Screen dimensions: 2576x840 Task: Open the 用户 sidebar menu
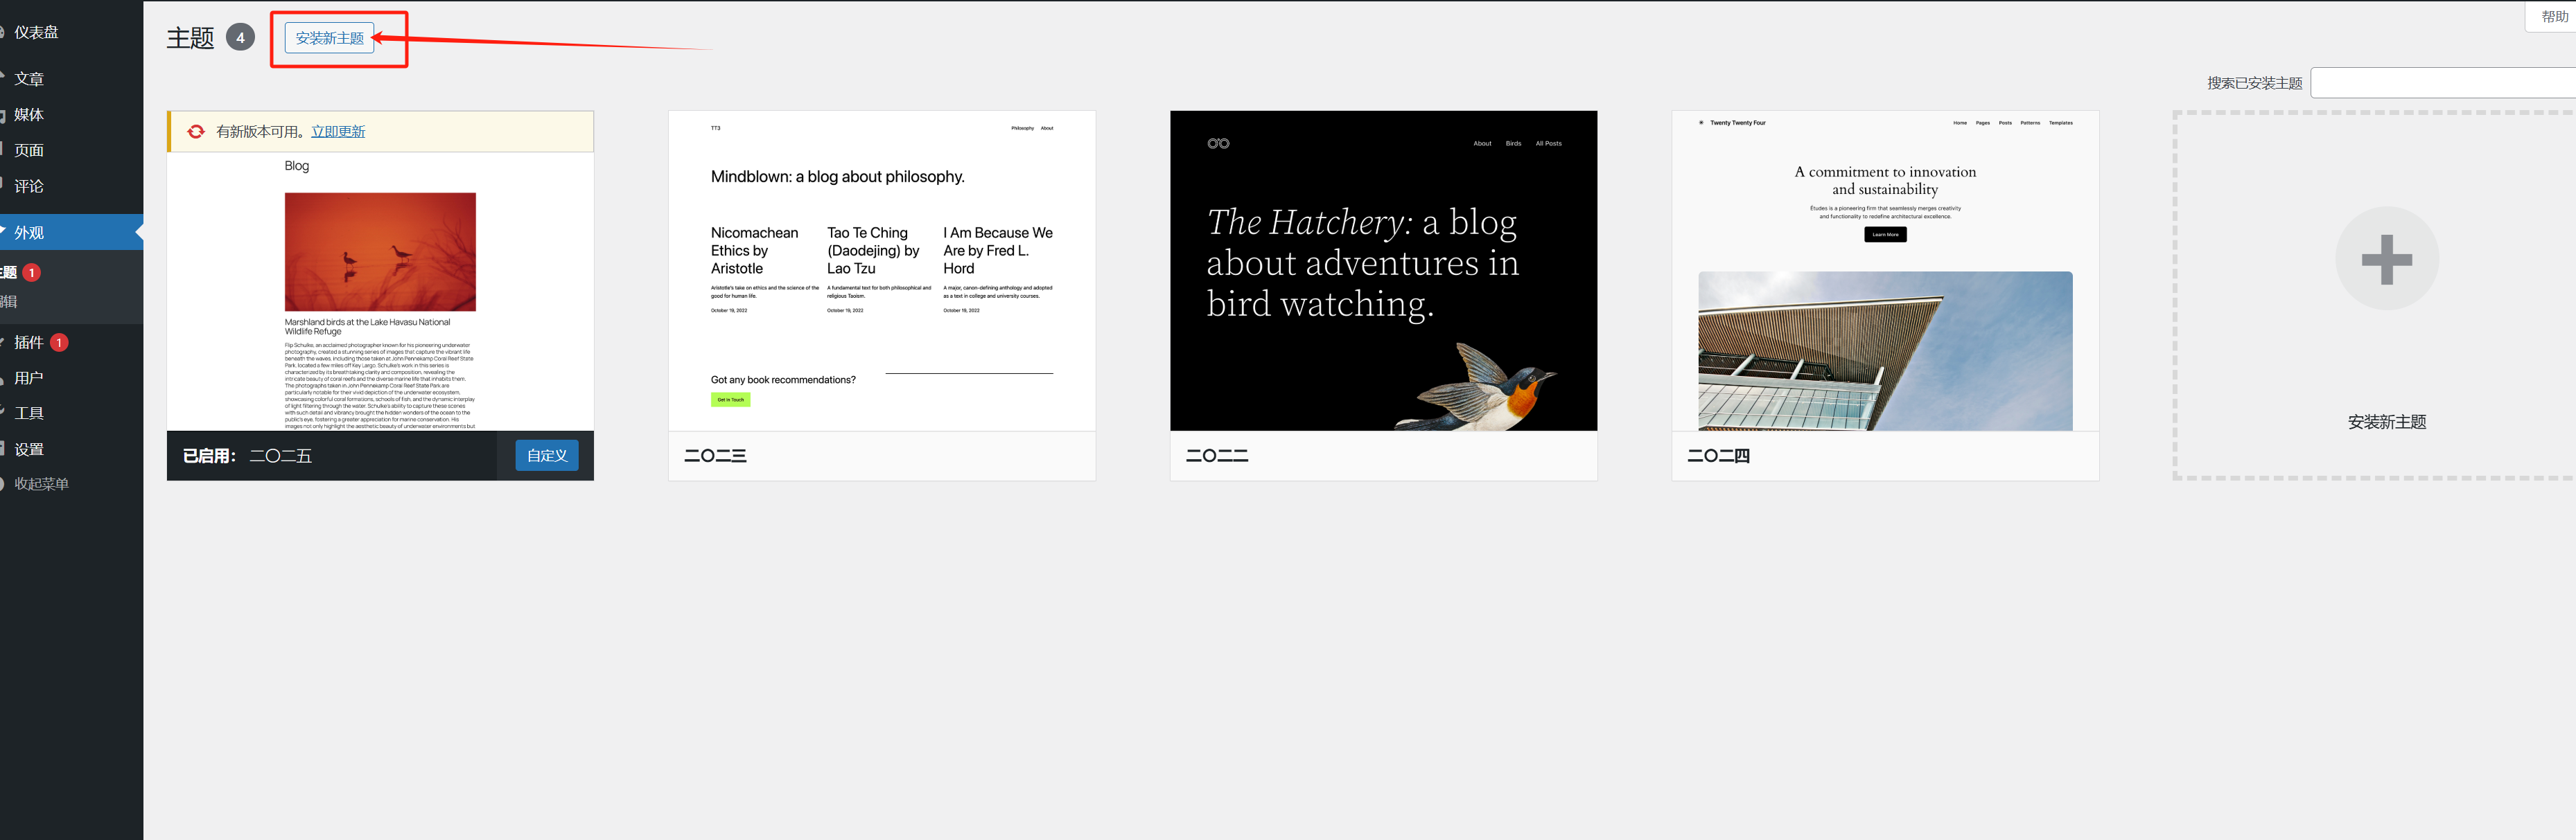click(x=29, y=379)
